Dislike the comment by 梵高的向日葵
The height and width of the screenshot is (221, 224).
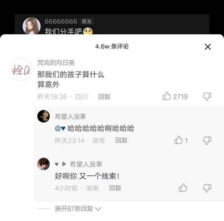(207, 96)
